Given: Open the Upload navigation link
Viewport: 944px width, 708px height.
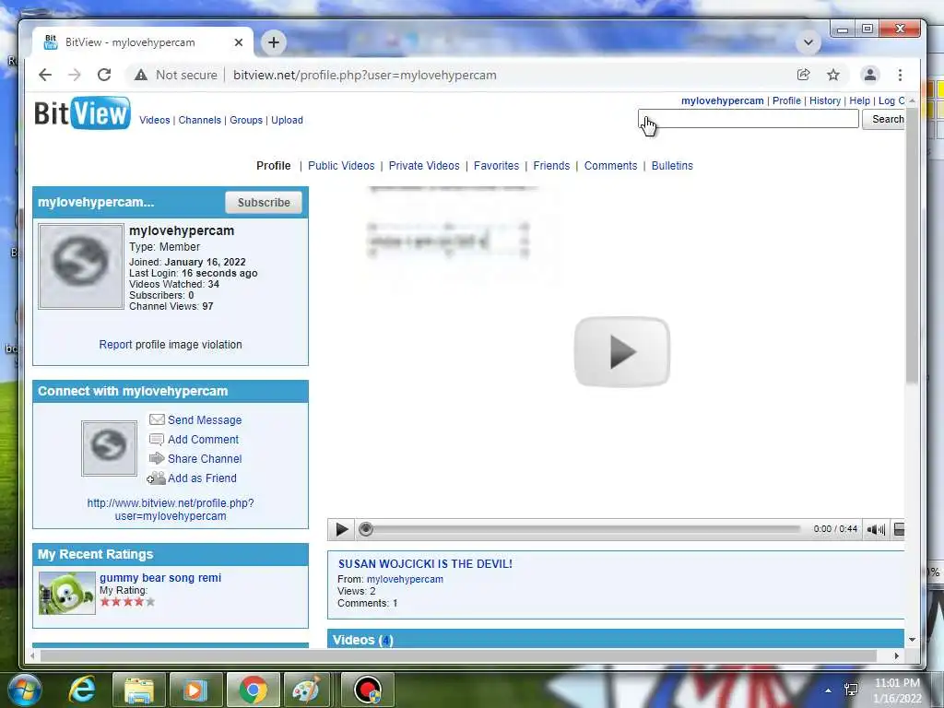Looking at the screenshot, I should coord(287,120).
